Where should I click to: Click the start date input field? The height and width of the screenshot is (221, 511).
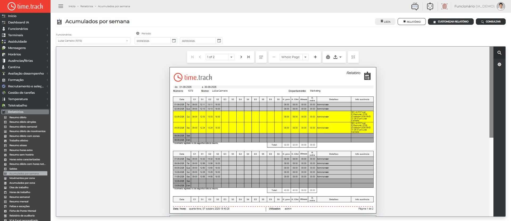(x=153, y=41)
